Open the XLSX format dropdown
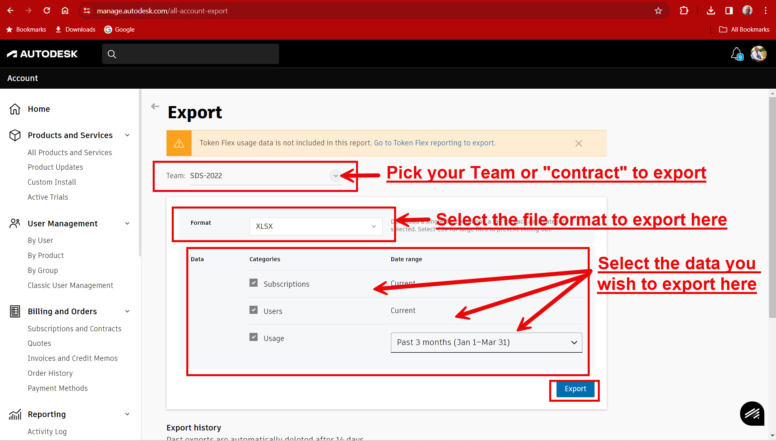 point(316,226)
